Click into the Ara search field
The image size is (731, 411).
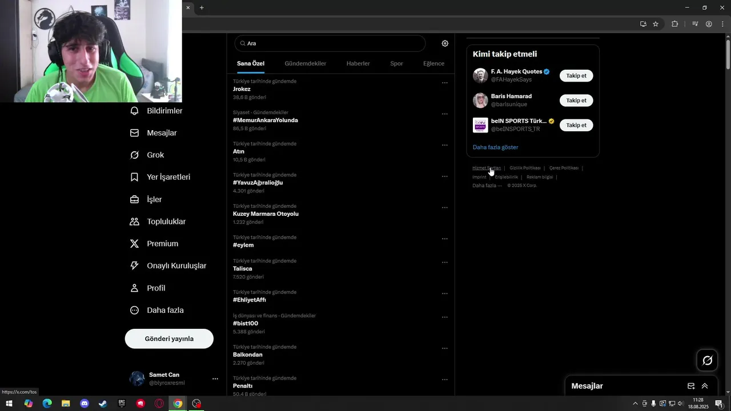pos(330,43)
